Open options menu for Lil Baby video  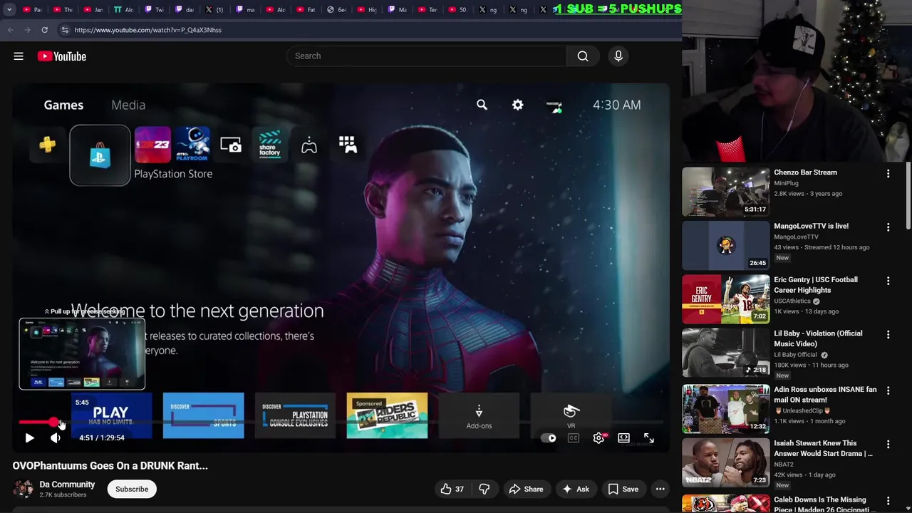[888, 334]
